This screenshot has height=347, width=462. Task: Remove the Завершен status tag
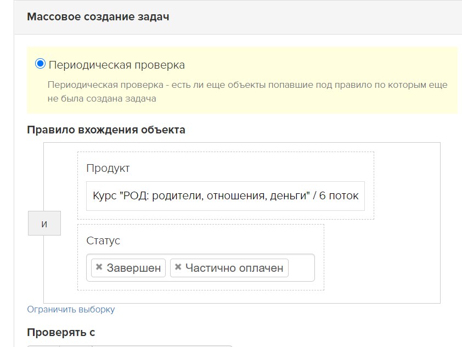tap(99, 267)
